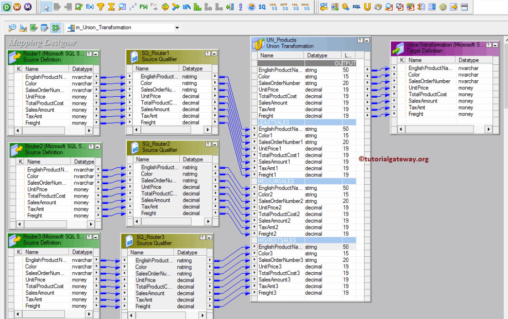Open Workflow Monitor via M icon
Viewport: 508px width, 319px height.
click(x=27, y=6)
